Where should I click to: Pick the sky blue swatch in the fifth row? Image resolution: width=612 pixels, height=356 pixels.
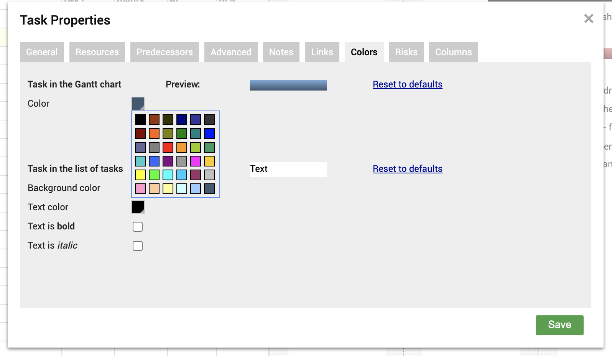coord(182,175)
